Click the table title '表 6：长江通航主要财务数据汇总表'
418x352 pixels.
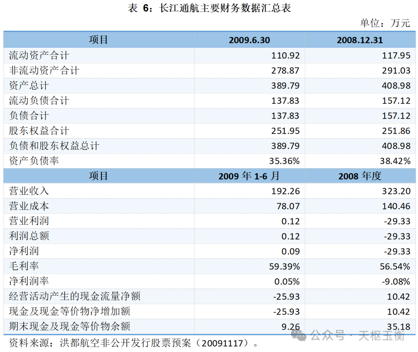(209, 9)
